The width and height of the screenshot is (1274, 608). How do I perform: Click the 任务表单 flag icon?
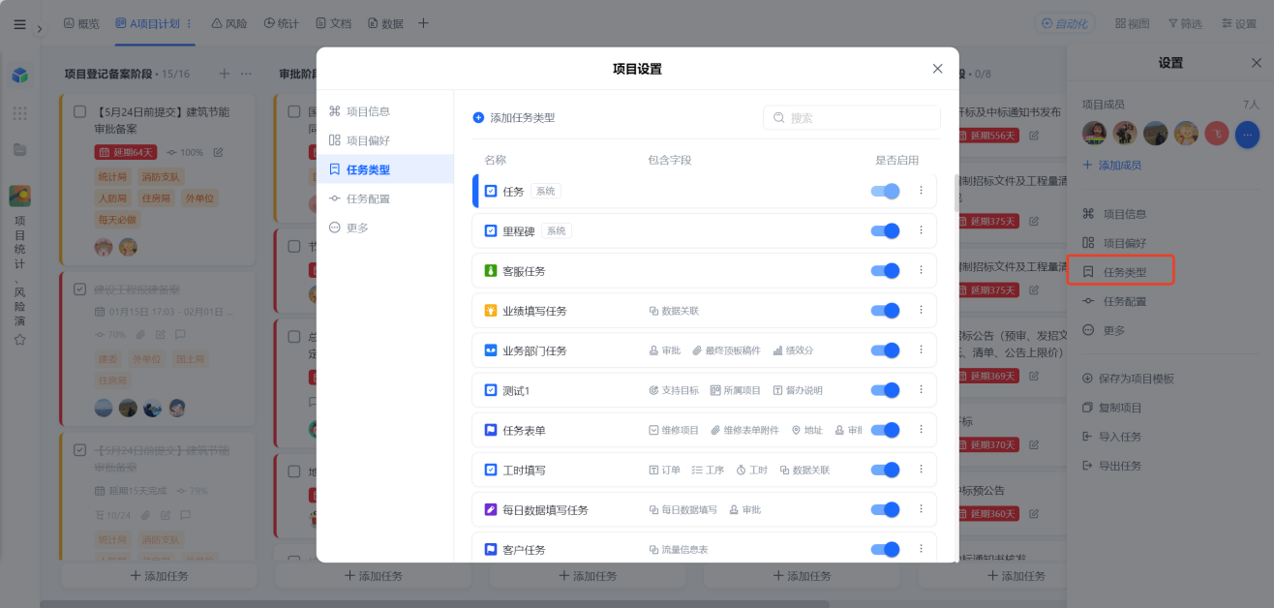(490, 430)
